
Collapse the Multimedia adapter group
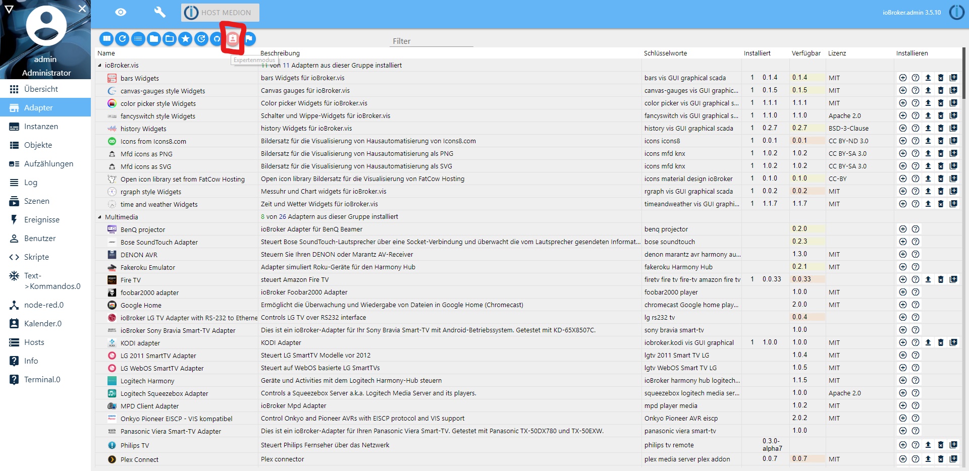[100, 217]
